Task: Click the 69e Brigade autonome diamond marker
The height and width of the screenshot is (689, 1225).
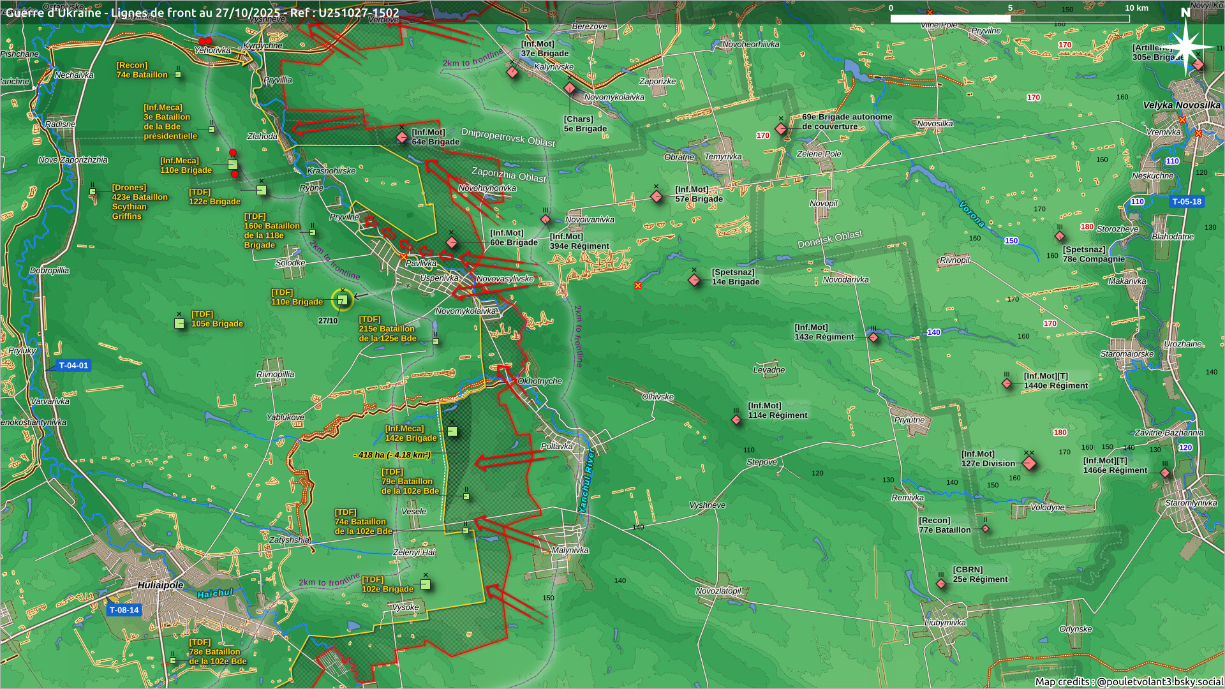Action: (781, 129)
